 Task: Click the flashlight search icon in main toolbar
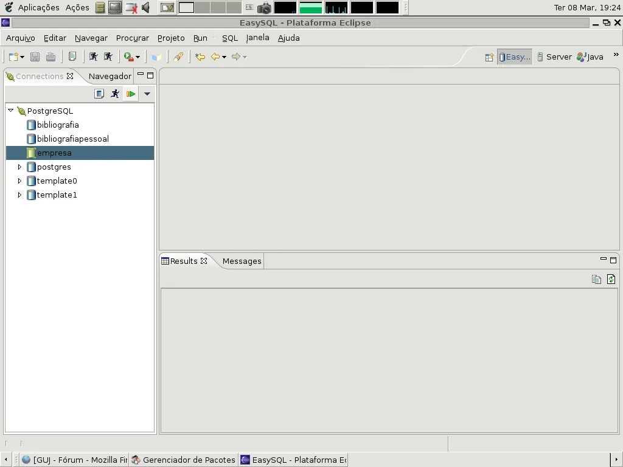click(178, 57)
